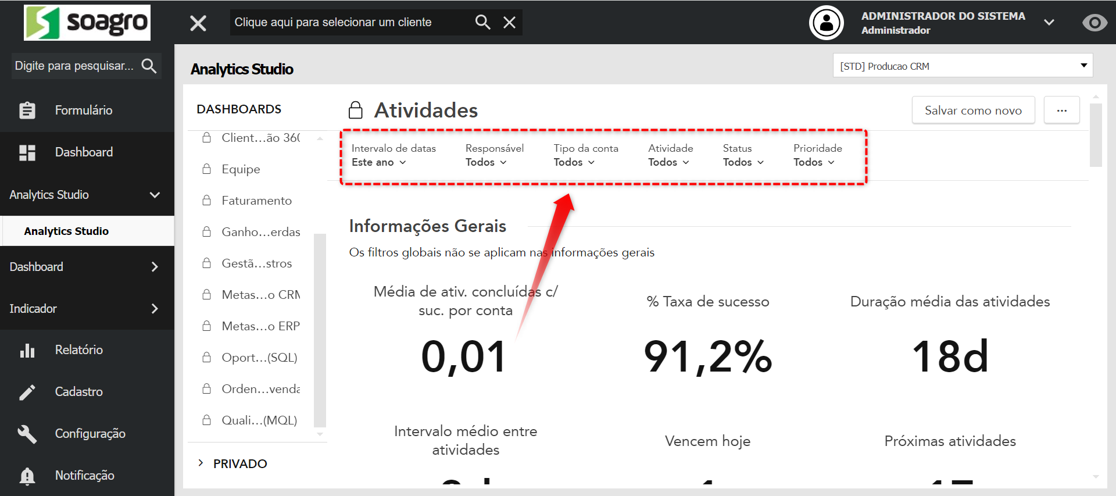
Task: Click main content scrollbar thumb
Action: 1096,135
